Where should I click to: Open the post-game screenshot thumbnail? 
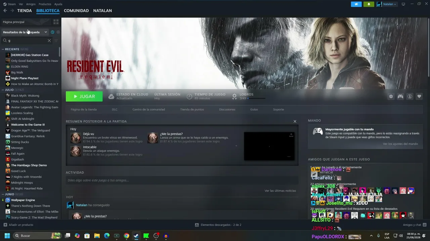coord(269,146)
